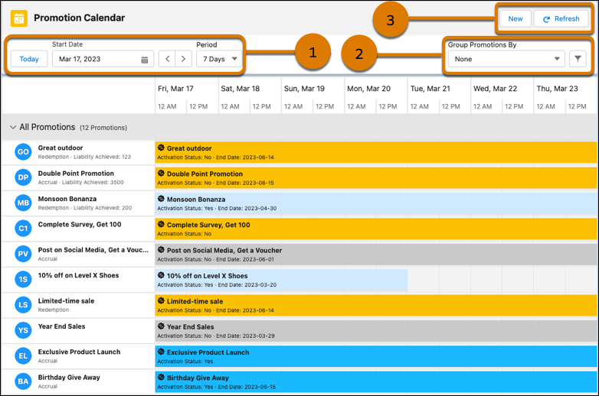The image size is (599, 396).
Task: Click End Date: 2023-04-30 text
Action: 247,209
